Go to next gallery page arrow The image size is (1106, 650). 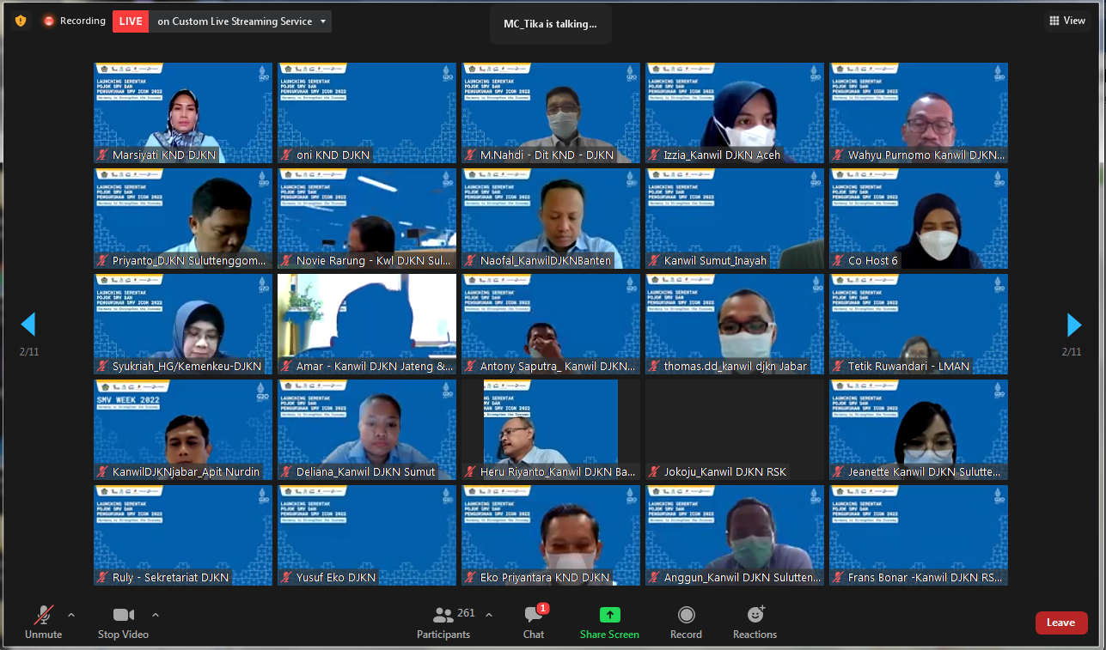click(1073, 325)
